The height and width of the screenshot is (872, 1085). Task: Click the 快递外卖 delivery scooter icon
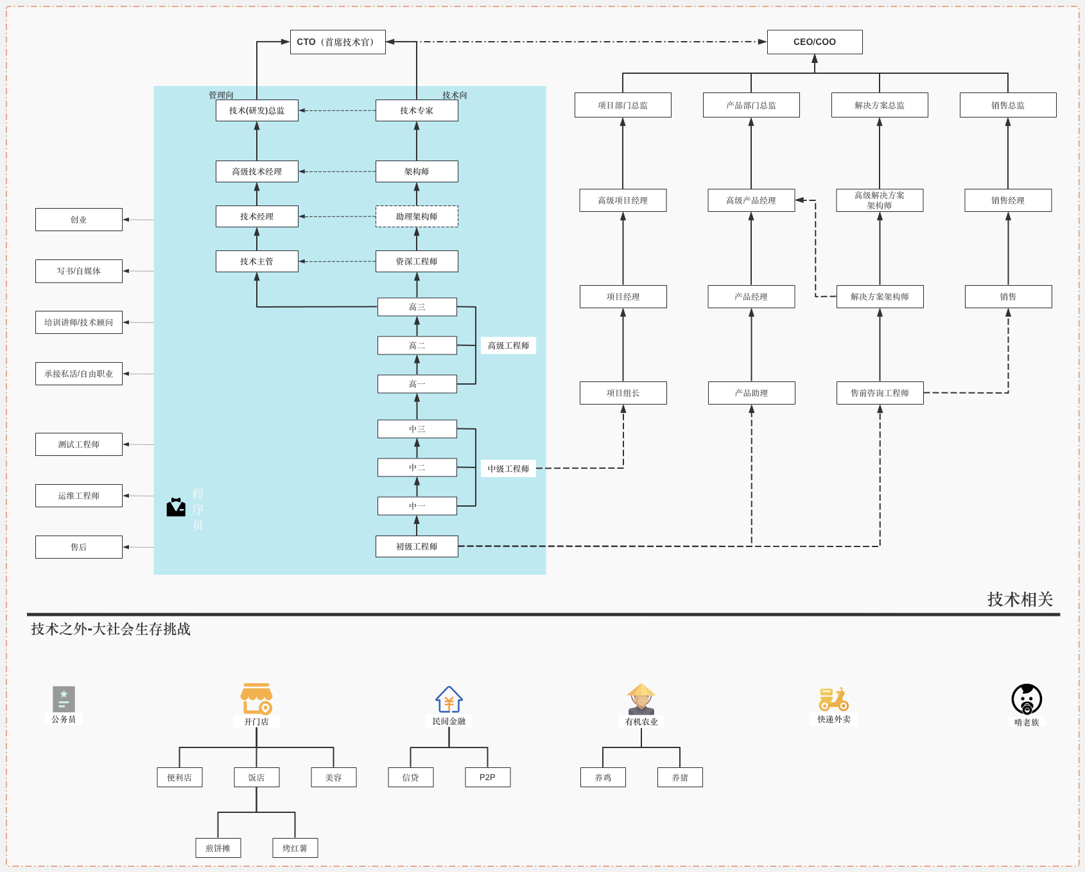[x=833, y=699]
